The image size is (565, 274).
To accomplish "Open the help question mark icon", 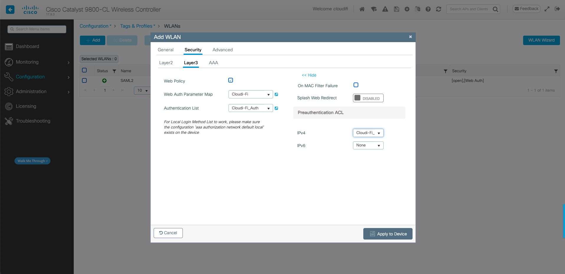I will coord(428,9).
